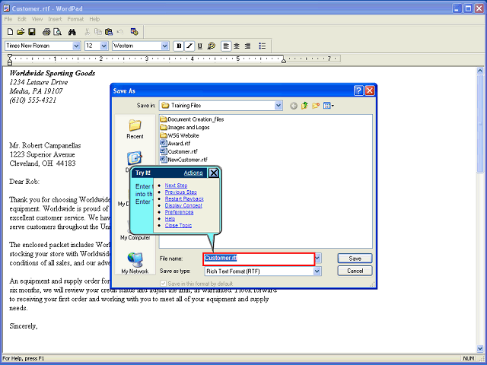Click the Next Step link
Image resolution: width=487 pixels, height=365 pixels.
pyautogui.click(x=176, y=186)
